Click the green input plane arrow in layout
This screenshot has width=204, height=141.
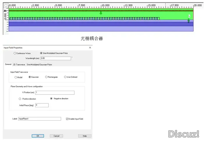point(101,13)
